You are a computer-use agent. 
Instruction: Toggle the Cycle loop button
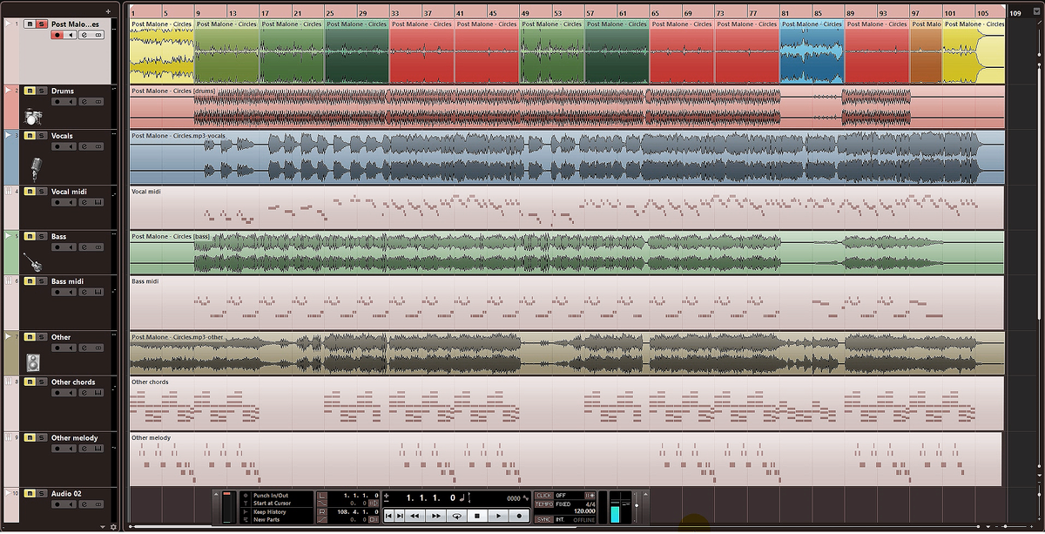tap(457, 516)
